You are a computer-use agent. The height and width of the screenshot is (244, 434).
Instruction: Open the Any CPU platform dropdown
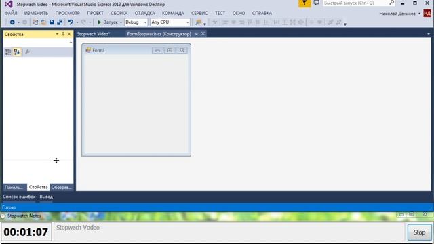(x=170, y=22)
